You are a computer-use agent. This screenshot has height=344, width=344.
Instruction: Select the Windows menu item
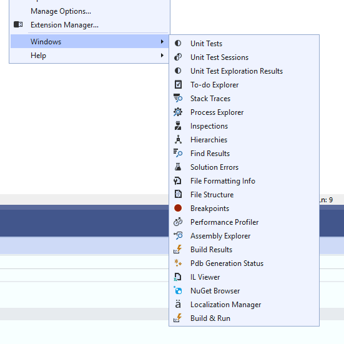[89, 41]
